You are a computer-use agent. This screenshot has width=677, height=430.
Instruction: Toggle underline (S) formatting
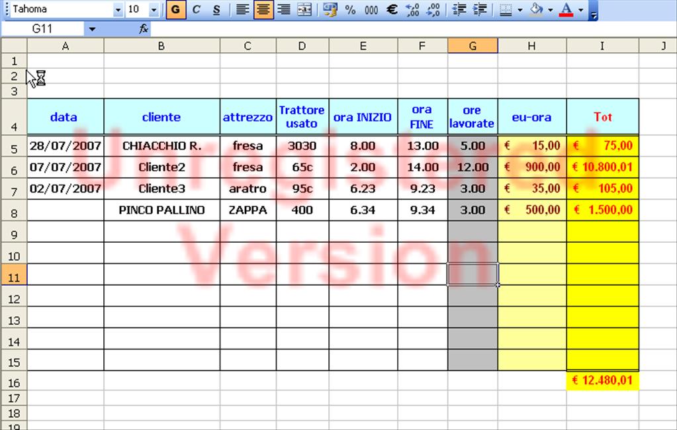click(x=216, y=10)
